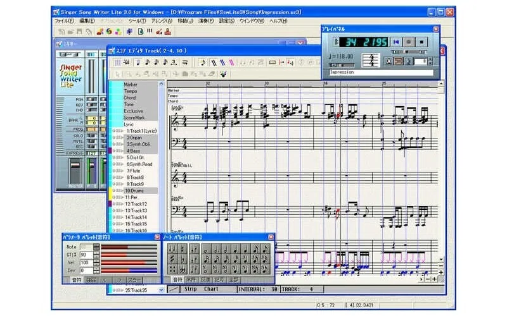Open the track list dropdown beside 25:Track25
This screenshot has width=507, height=316.
[161, 290]
